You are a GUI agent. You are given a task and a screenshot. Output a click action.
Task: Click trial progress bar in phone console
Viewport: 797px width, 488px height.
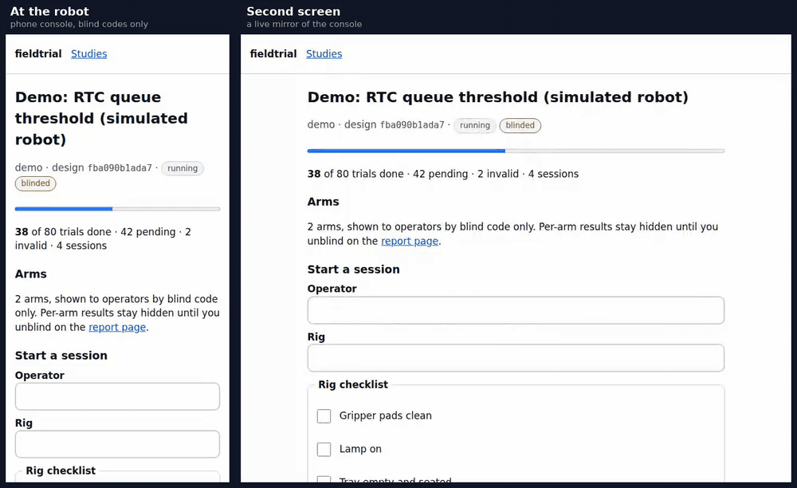(117, 209)
